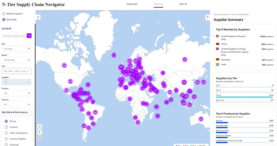The image size is (277, 146).
Task: Click the 299 cluster over Brazil
Action: 95,112
